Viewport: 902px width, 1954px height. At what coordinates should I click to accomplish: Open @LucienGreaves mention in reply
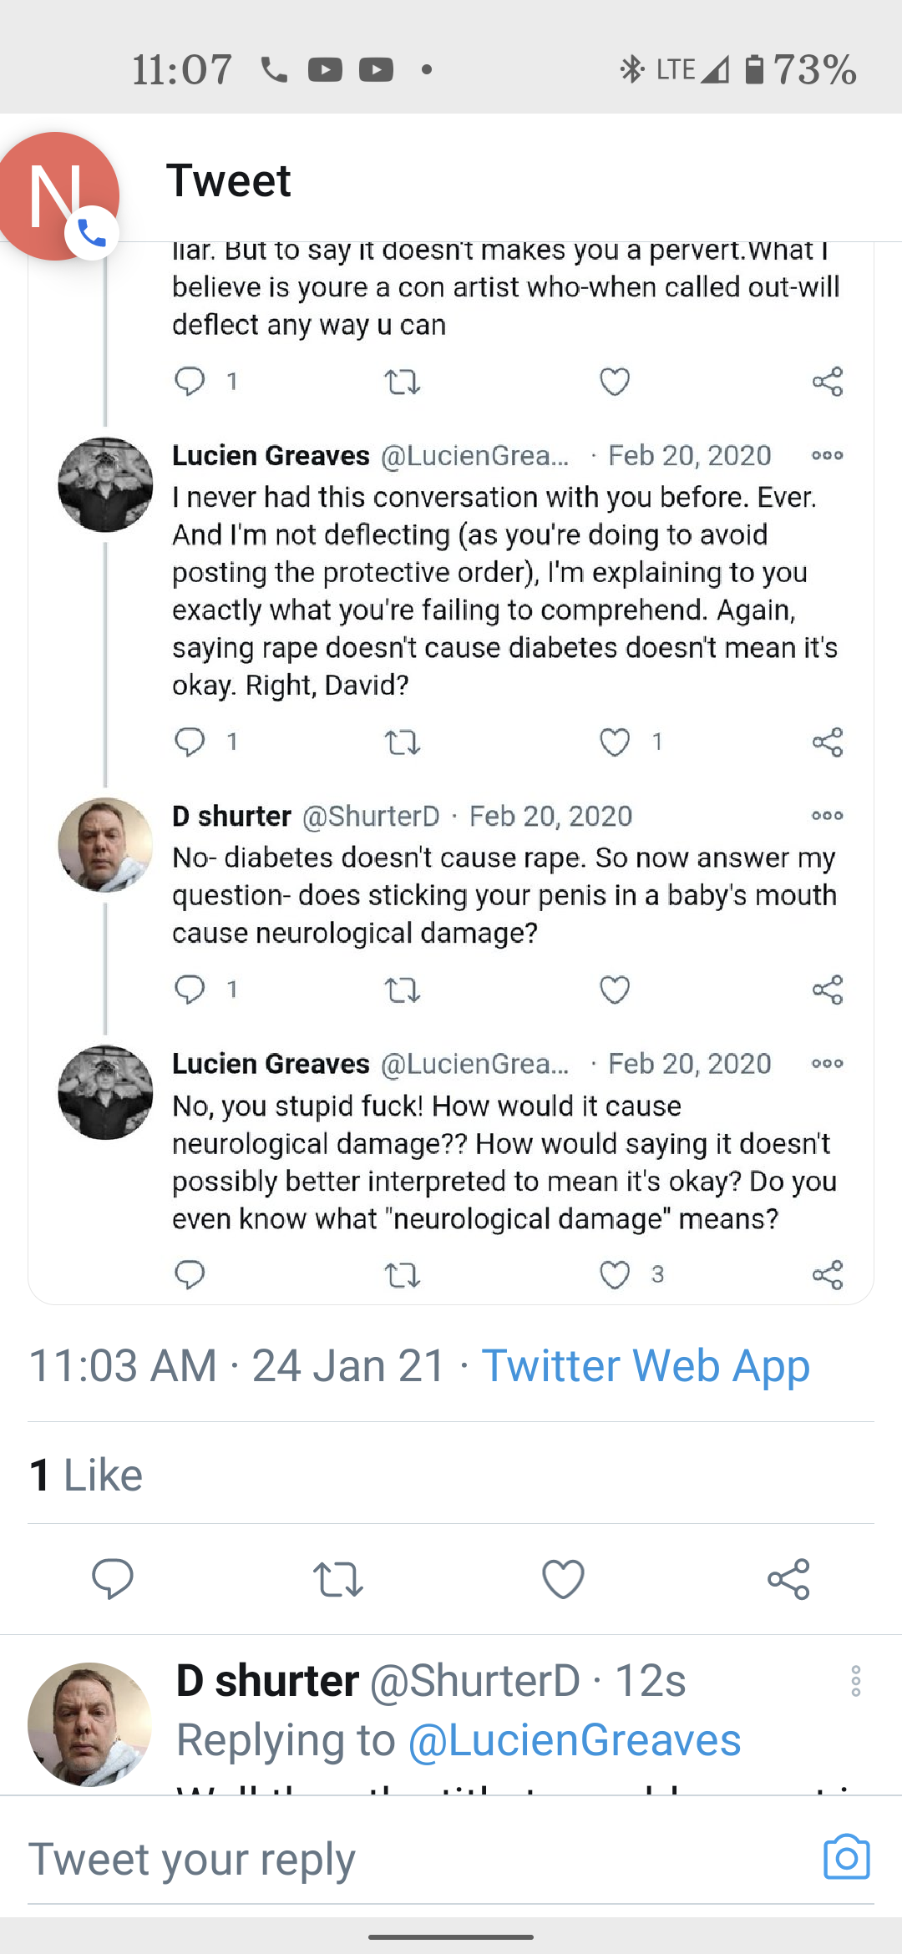tap(575, 1740)
